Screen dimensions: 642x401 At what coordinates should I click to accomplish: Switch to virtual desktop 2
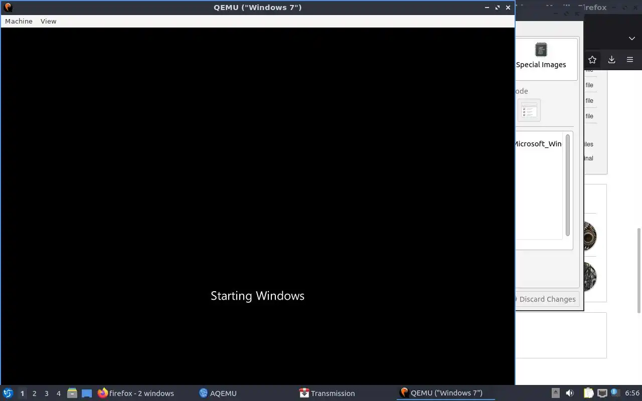pyautogui.click(x=34, y=393)
